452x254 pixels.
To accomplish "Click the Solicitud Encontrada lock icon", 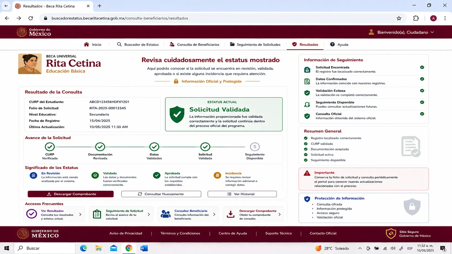I will pos(307,70).
